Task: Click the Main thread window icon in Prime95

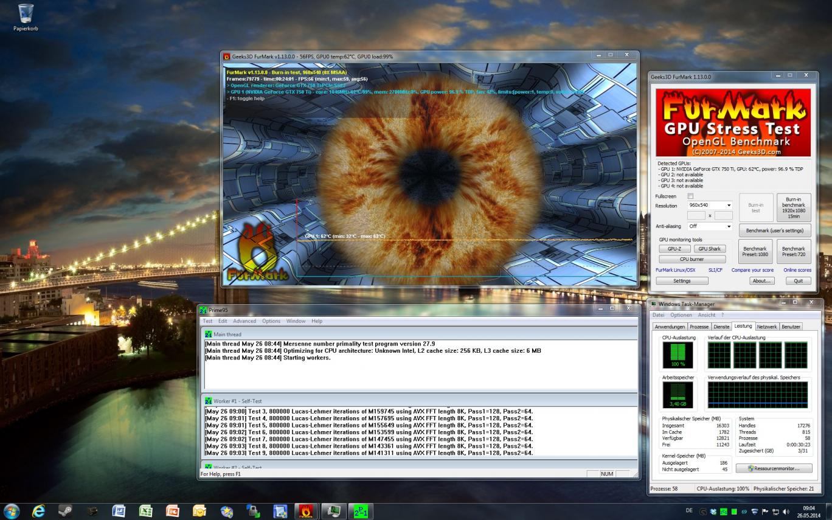Action: pos(209,334)
